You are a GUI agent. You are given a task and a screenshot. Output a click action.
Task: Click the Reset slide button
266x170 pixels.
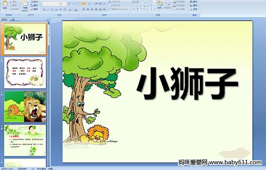pos(35,6)
